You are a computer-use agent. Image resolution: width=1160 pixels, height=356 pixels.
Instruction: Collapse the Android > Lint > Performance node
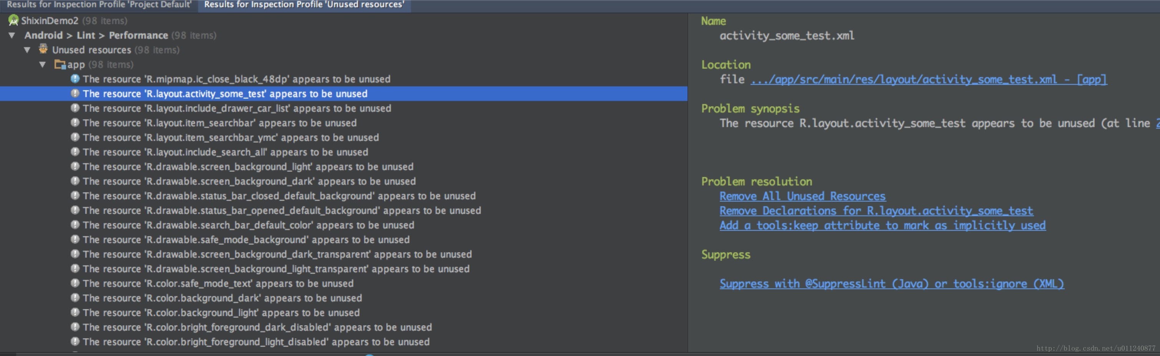point(12,35)
